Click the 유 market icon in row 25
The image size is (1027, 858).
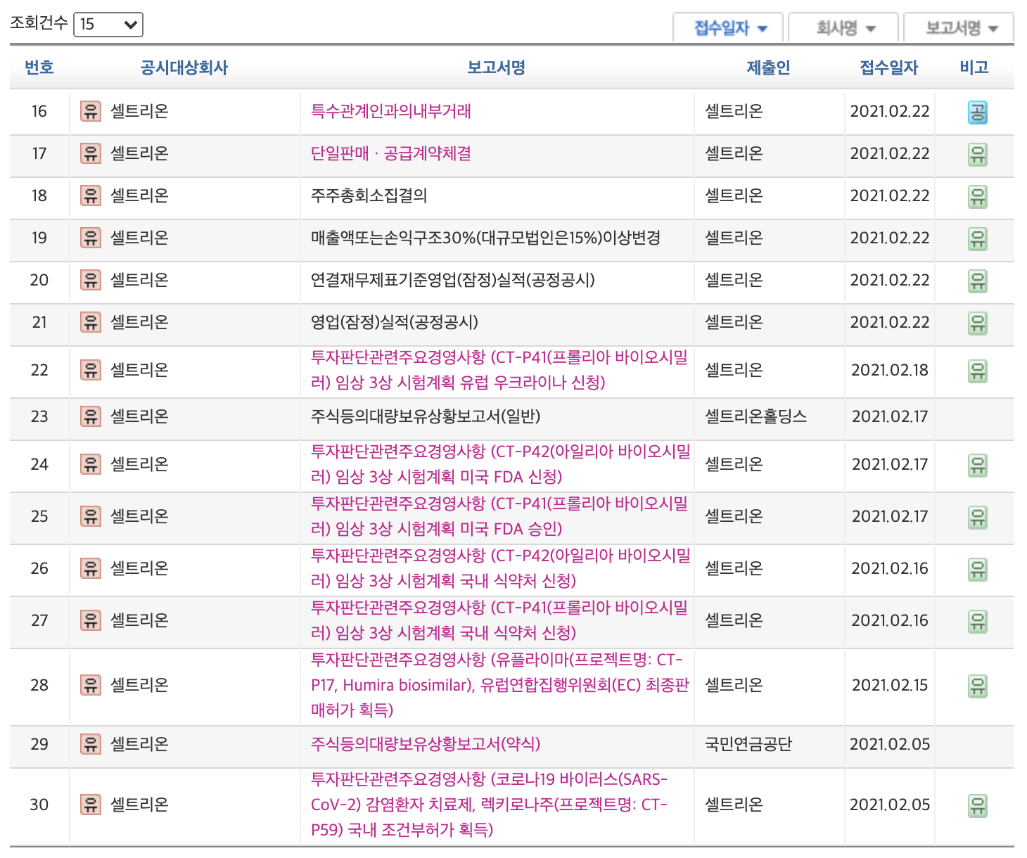point(91,516)
